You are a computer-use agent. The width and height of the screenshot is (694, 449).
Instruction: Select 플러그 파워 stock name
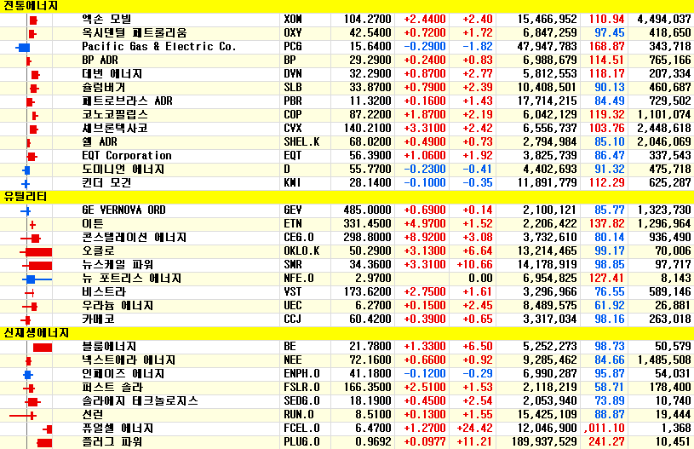[x=112, y=442]
